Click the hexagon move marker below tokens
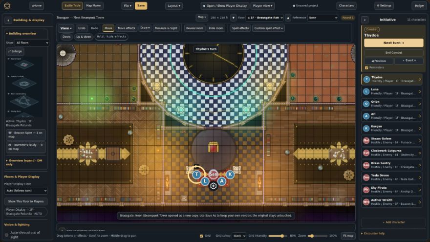Screen dimensions: 430x242 (x=214, y=186)
